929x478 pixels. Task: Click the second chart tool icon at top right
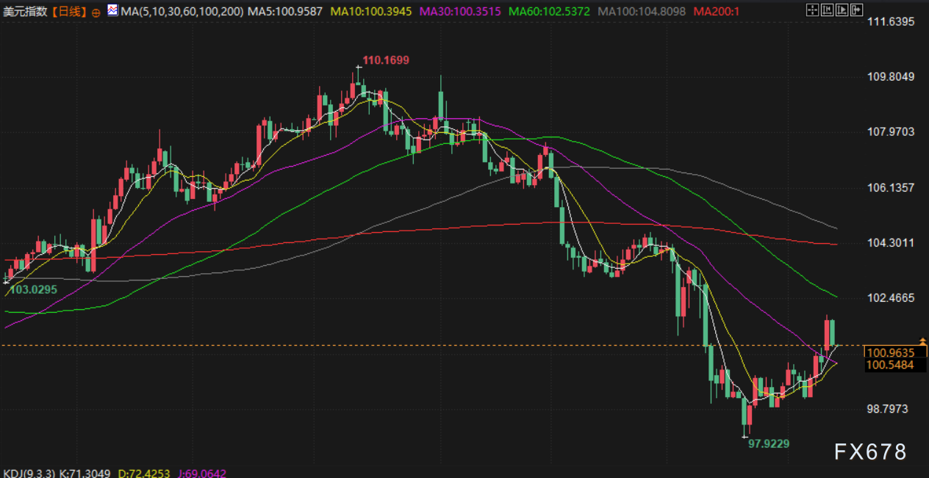point(827,10)
